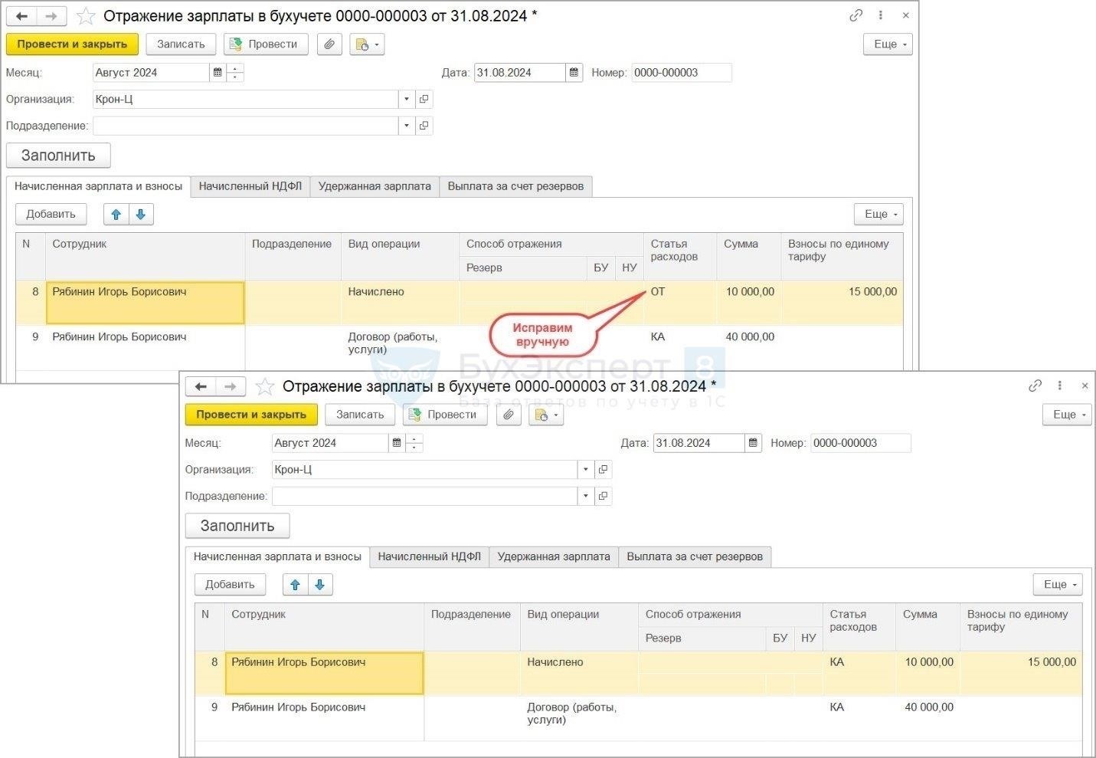Image resolution: width=1096 pixels, height=758 pixels.
Task: Select Удержанная зарплата tab in bottom window
Action: [554, 557]
